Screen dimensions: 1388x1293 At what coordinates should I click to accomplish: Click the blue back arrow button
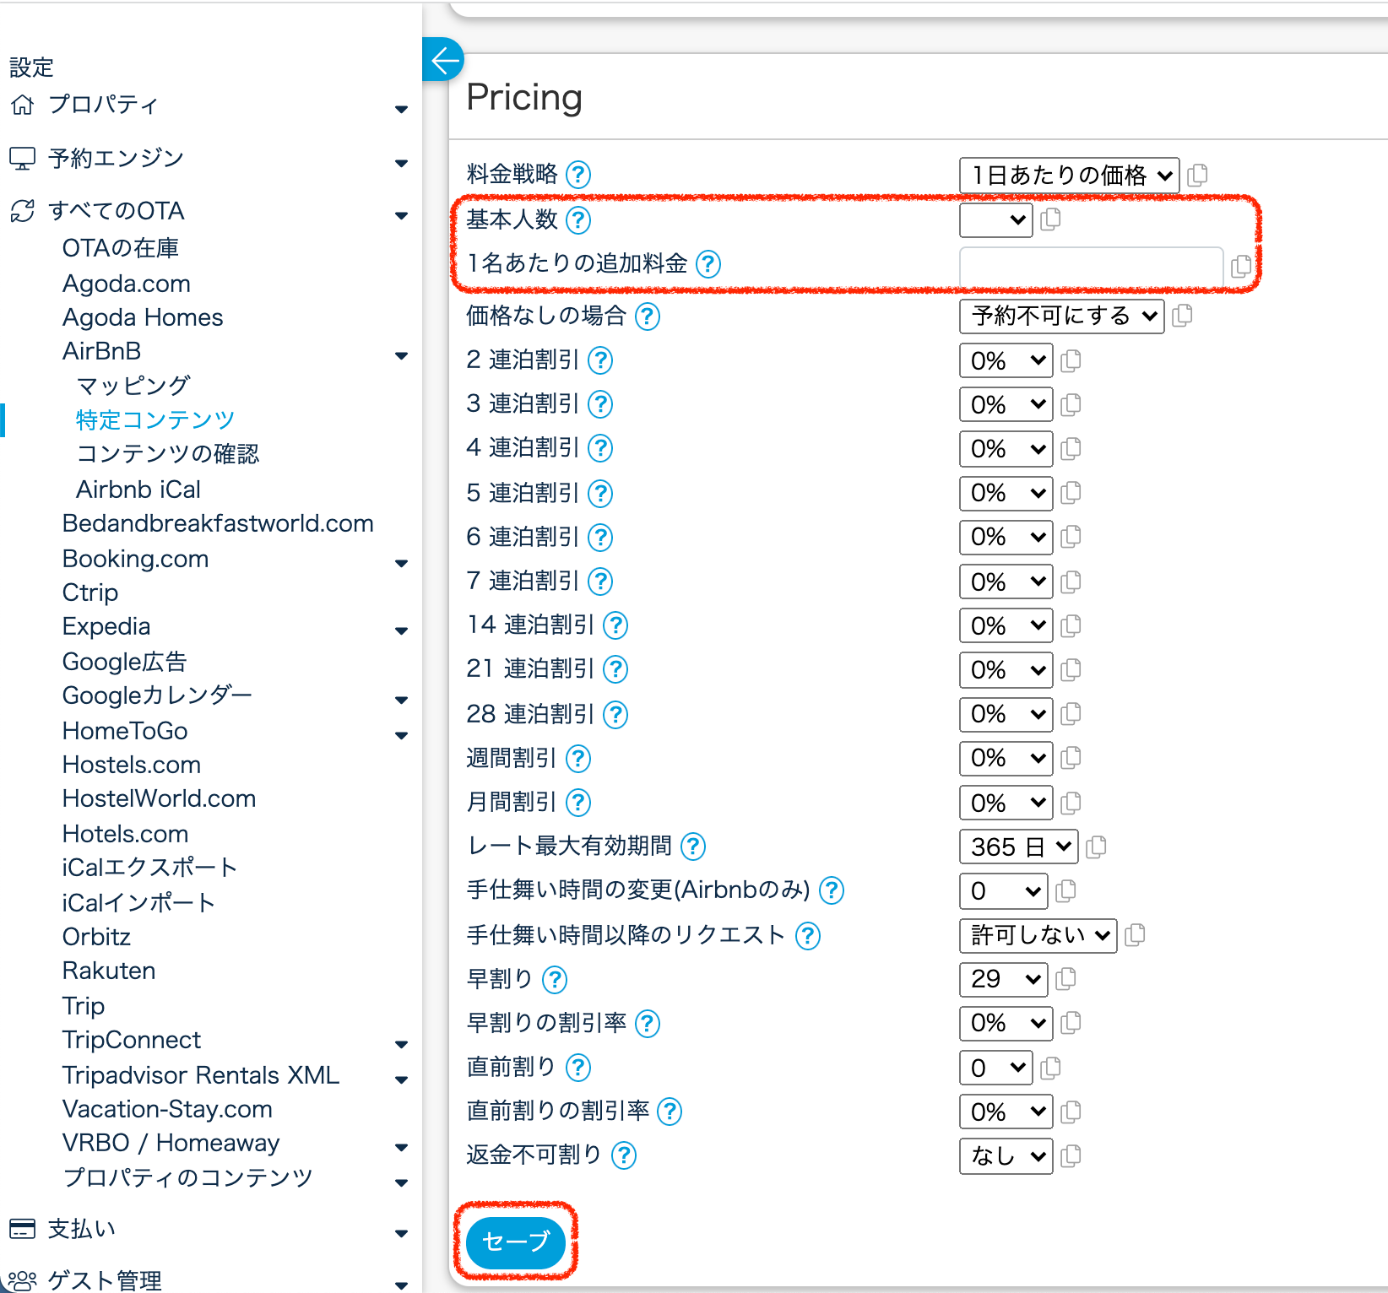coord(444,60)
